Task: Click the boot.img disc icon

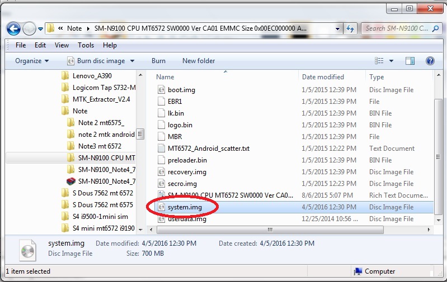Action: 161,90
